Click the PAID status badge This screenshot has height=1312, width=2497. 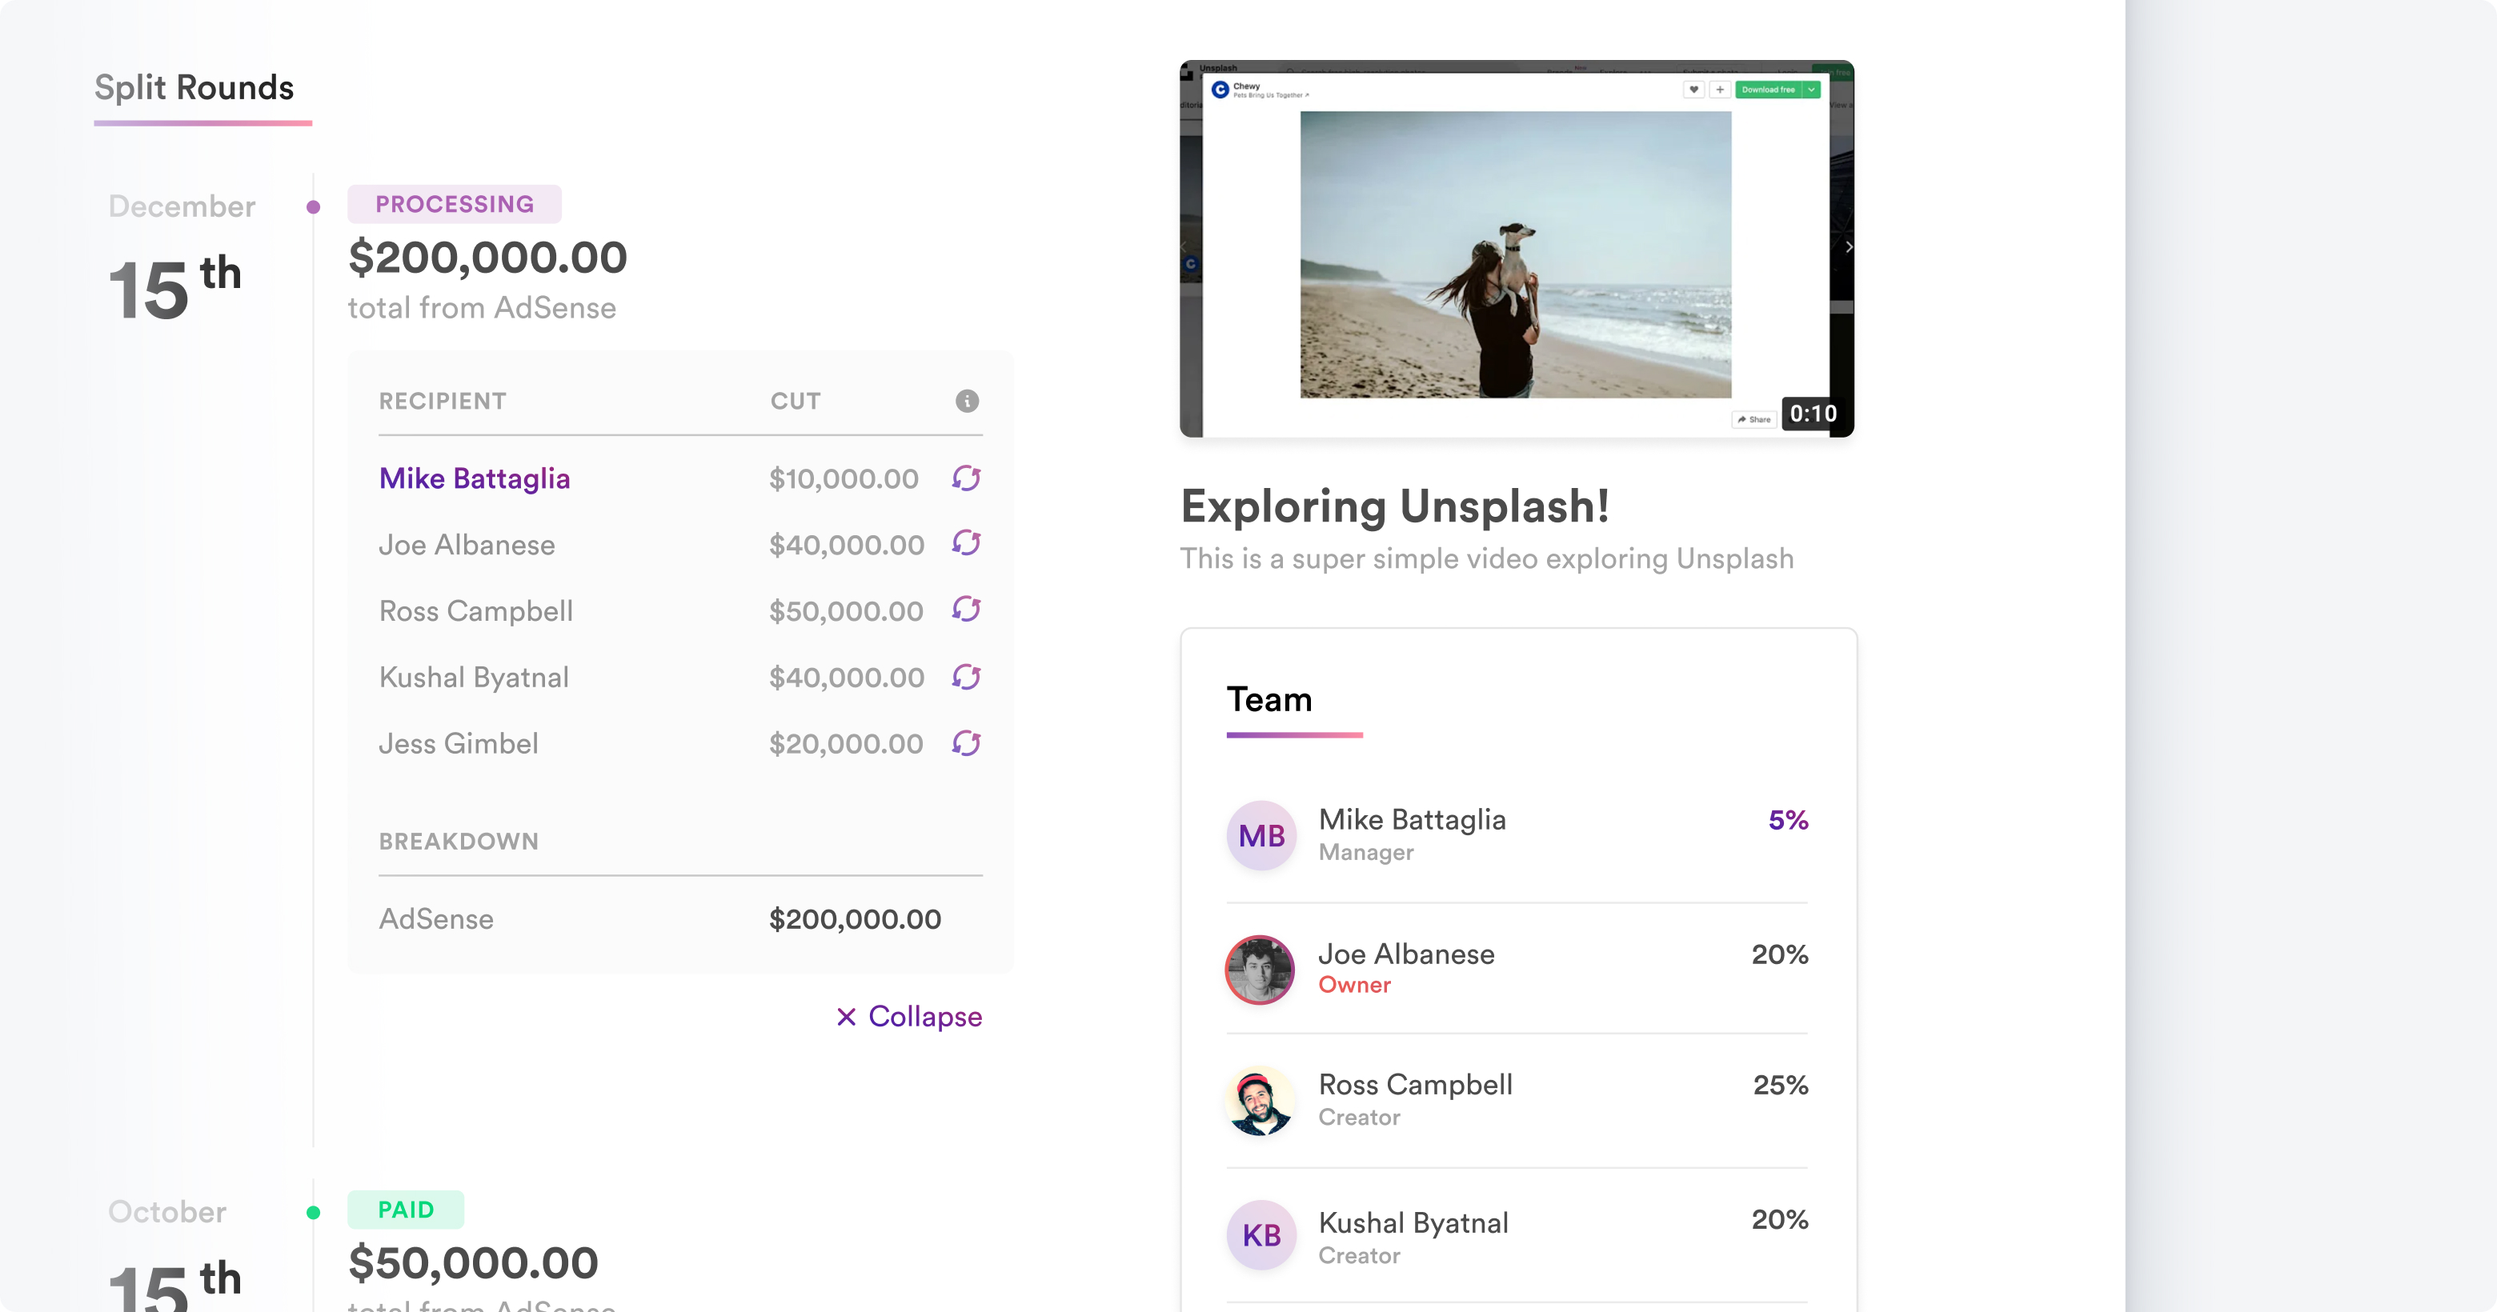click(x=405, y=1210)
